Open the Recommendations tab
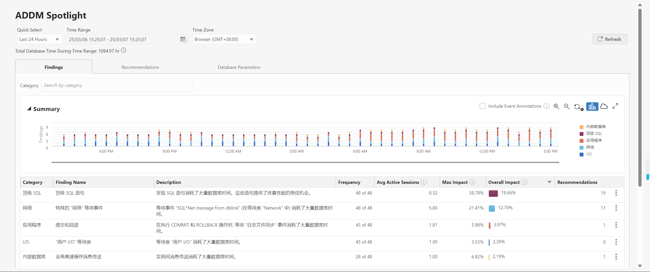This screenshot has height=272, width=650. [x=140, y=67]
